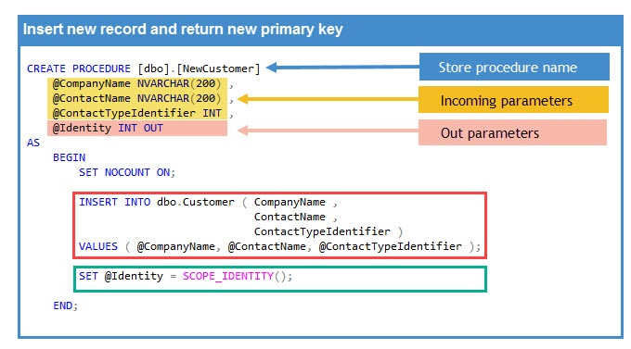Select the '@CompanyName NVARCHAR(200)' parameter line

[x=136, y=83]
